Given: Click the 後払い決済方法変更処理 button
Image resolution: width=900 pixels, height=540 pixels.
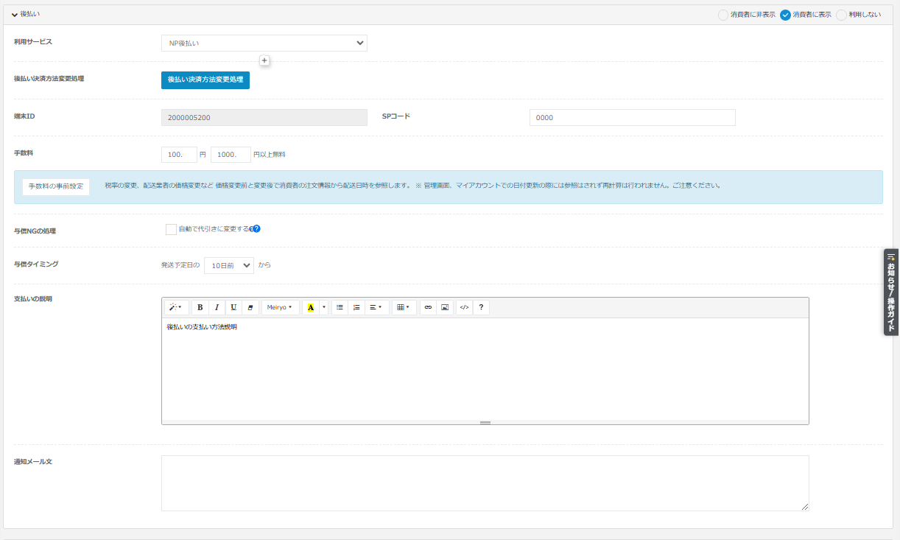Looking at the screenshot, I should point(205,80).
